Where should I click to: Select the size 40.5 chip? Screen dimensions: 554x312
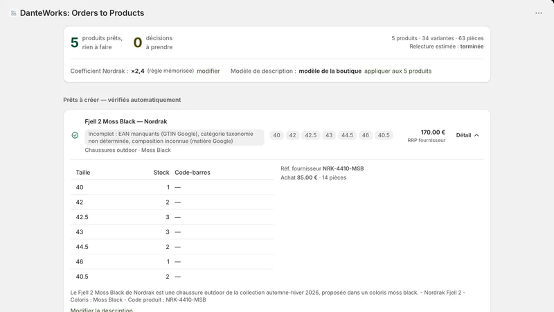[x=384, y=135]
